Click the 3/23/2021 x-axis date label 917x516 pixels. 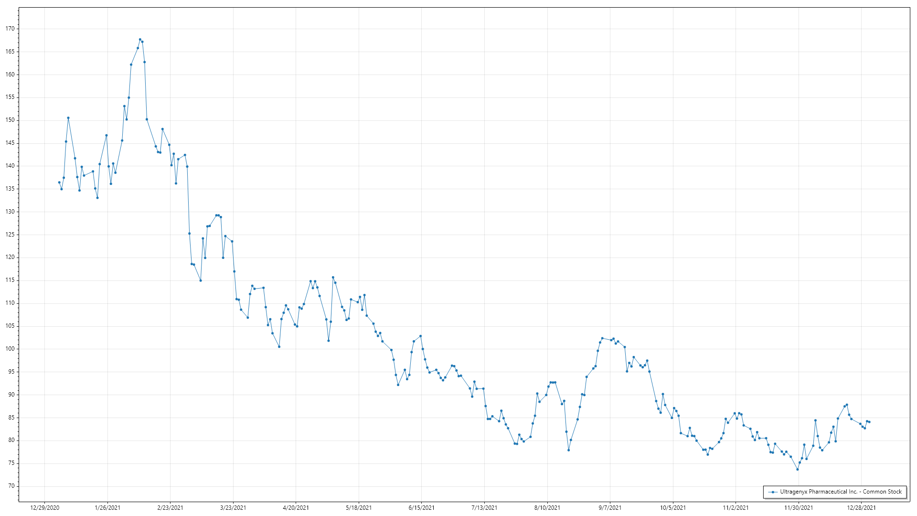point(233,508)
